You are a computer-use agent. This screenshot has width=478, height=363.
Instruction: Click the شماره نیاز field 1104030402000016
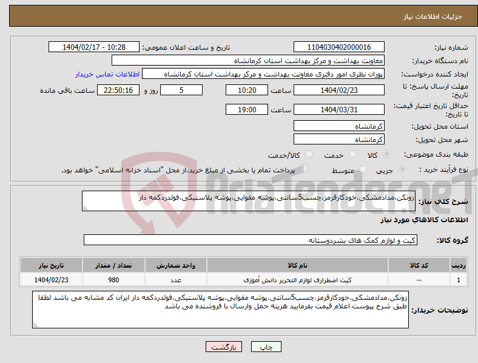point(339,47)
